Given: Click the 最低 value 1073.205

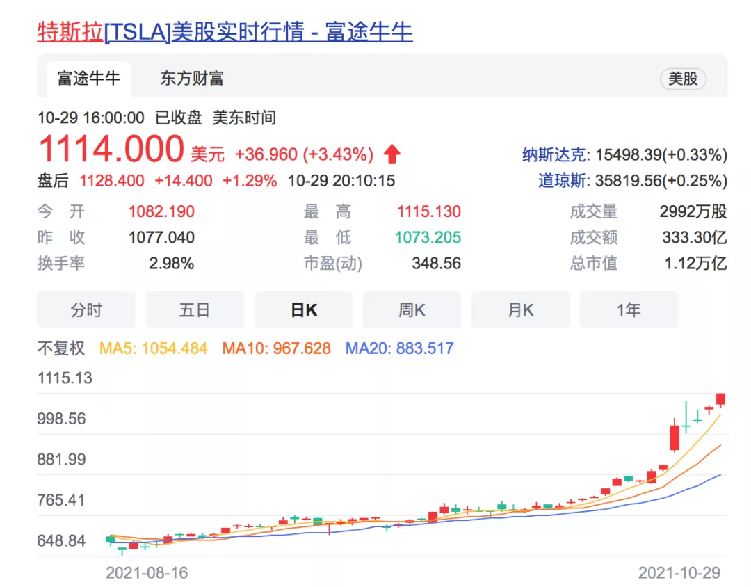Looking at the screenshot, I should point(428,237).
